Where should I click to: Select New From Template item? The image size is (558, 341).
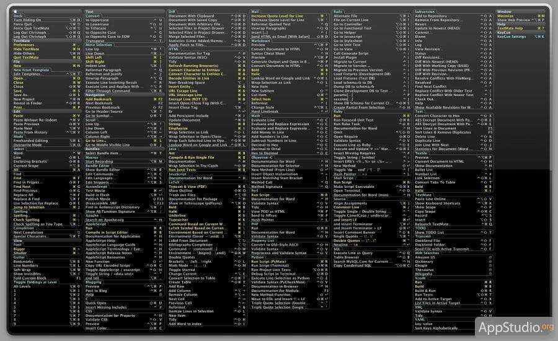tap(32, 70)
